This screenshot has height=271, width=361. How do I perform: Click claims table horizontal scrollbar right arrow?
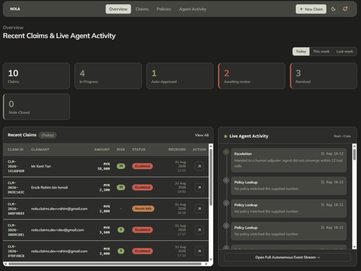[x=206, y=264]
